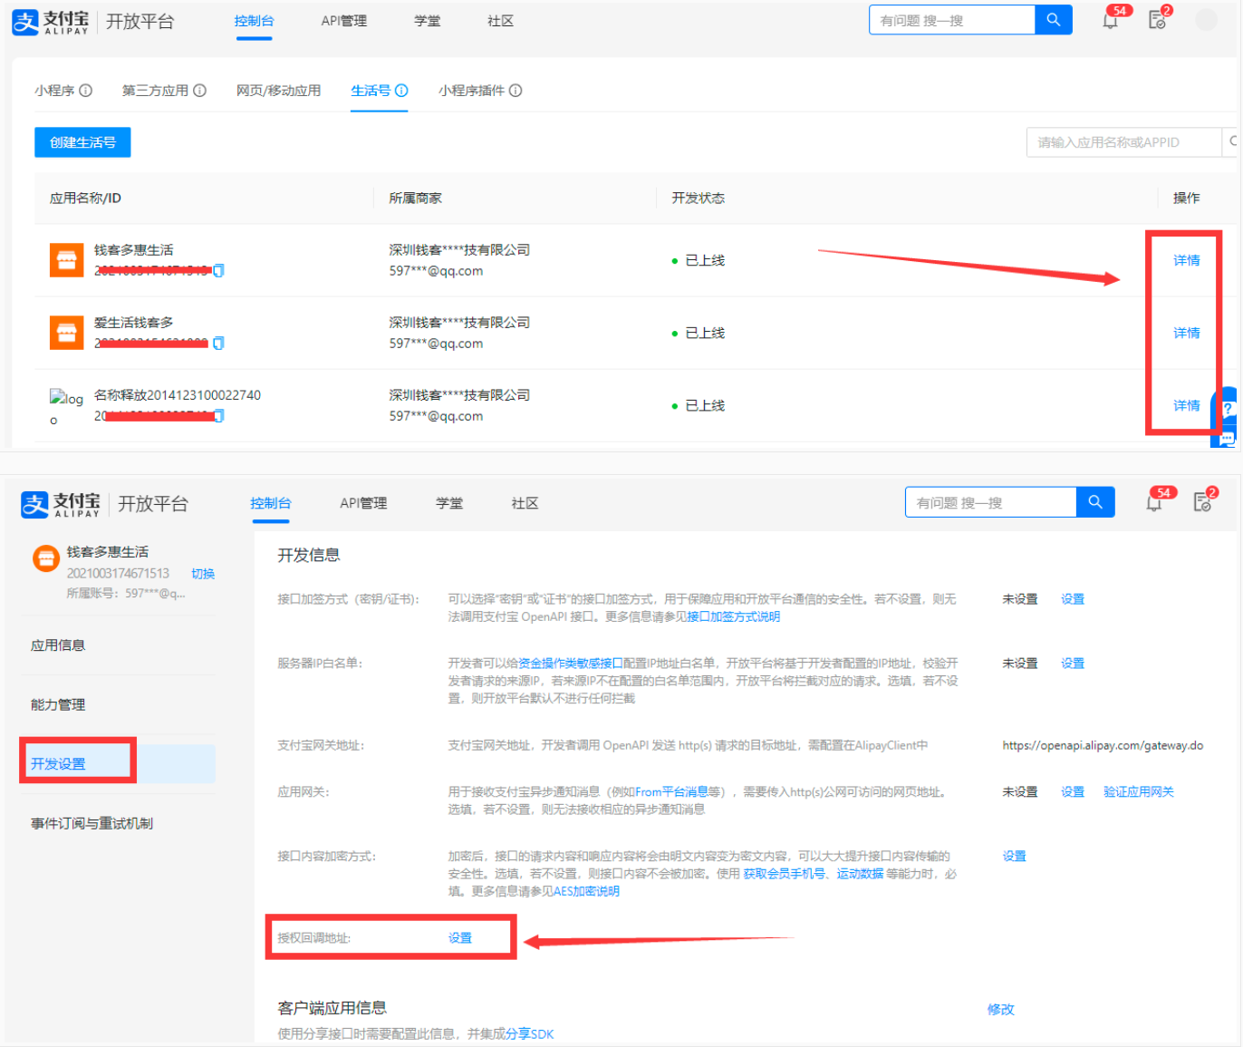Screen dimensions: 1243x1047
Task: Open 详情 for 名称释放2014123100022740
Action: coord(1187,405)
